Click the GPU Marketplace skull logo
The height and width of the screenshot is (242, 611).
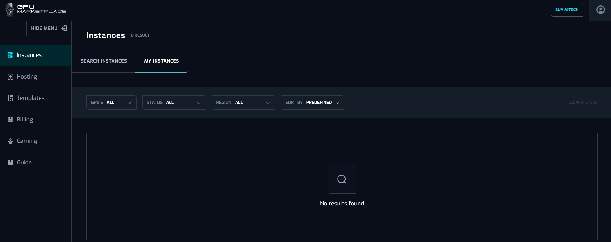(x=10, y=9)
